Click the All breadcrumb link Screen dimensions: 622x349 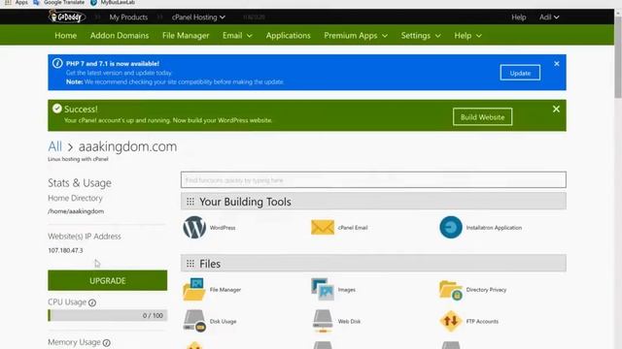(x=54, y=146)
